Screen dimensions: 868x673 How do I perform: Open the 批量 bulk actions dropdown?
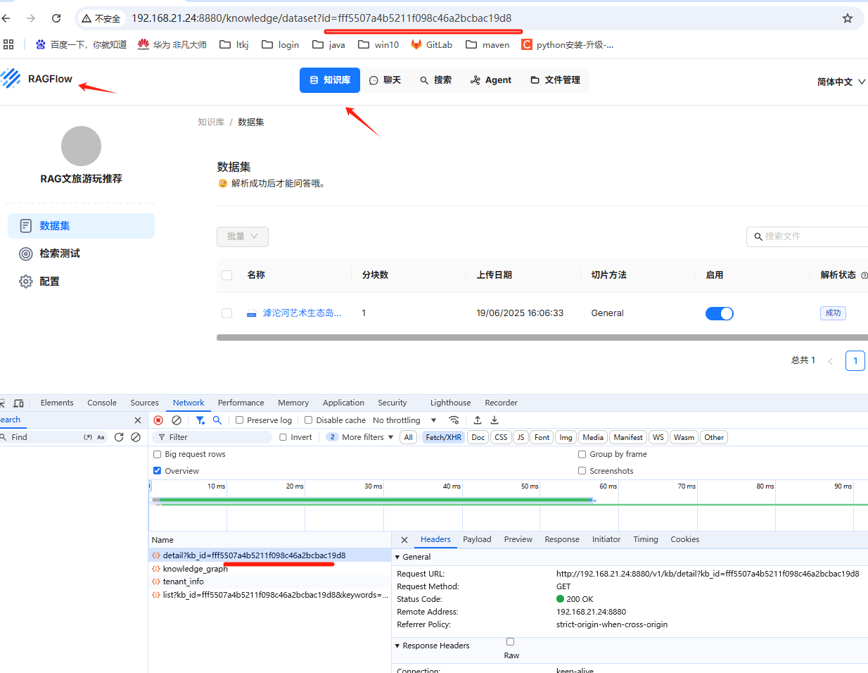coord(243,237)
